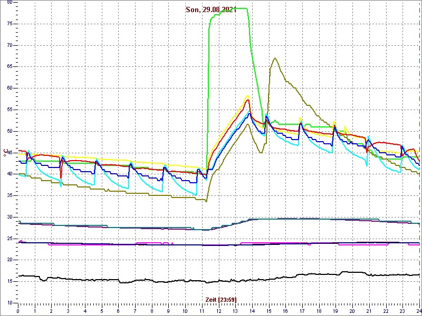Click hour 9 on the time axis
422x316 pixels.
tap(168, 311)
